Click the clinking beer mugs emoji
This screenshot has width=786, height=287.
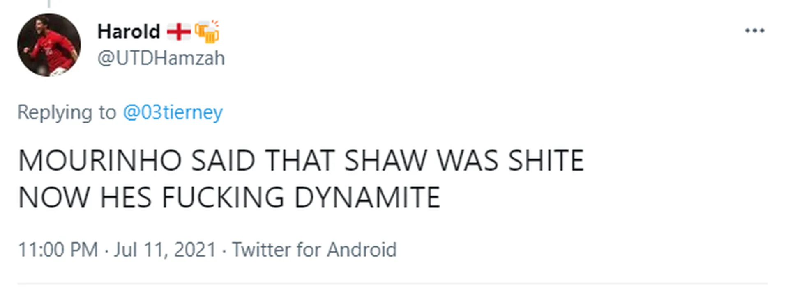(207, 32)
